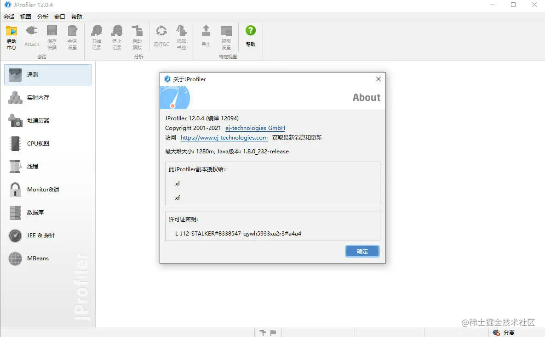Open Heap Walker (堆遍历器) sidebar section
The height and width of the screenshot is (337, 545).
click(48, 120)
